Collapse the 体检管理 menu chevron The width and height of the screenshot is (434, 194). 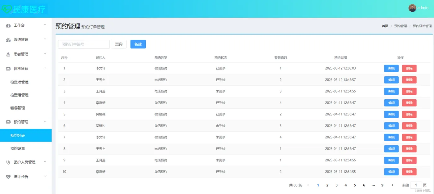coord(45,68)
